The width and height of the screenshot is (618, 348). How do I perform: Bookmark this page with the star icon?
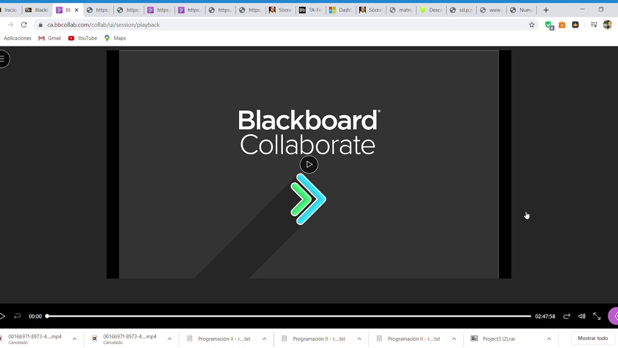532,25
